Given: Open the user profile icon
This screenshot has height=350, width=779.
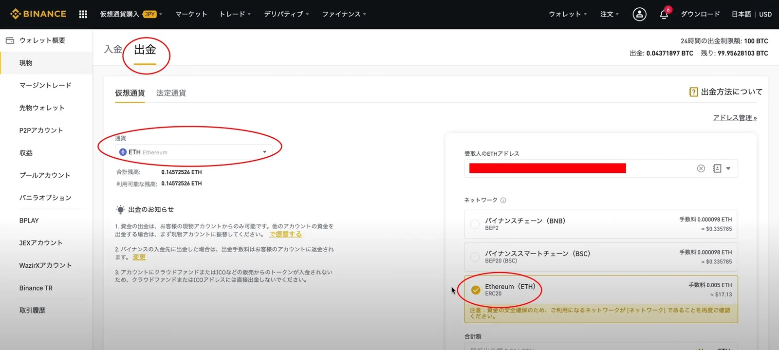Looking at the screenshot, I should (x=639, y=14).
